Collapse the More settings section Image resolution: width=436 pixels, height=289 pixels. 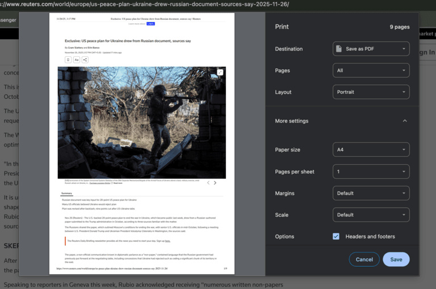click(x=405, y=121)
